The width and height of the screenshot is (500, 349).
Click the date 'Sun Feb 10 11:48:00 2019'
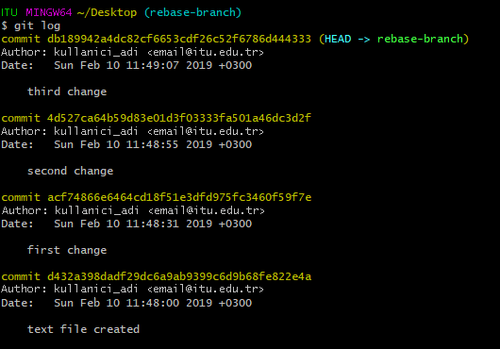click(x=133, y=303)
